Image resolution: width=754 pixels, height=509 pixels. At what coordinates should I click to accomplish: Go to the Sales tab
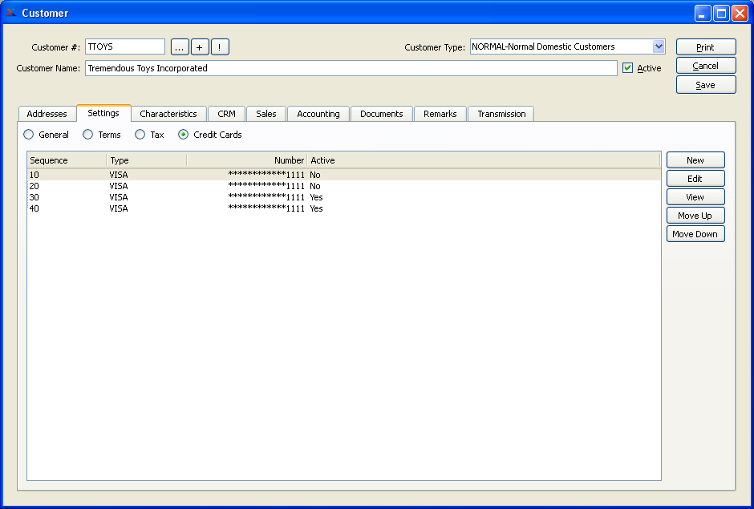click(266, 114)
